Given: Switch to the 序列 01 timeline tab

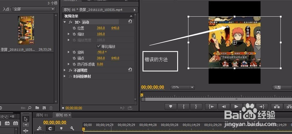Looking at the screenshot, I should pos(42,115).
